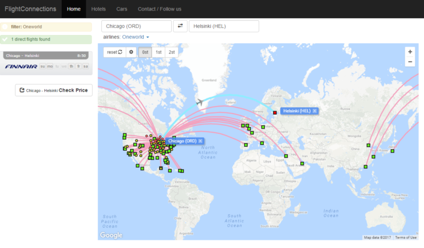The width and height of the screenshot is (424, 248).
Task: Click the filter: Oneworld notice
Action: tap(46, 27)
